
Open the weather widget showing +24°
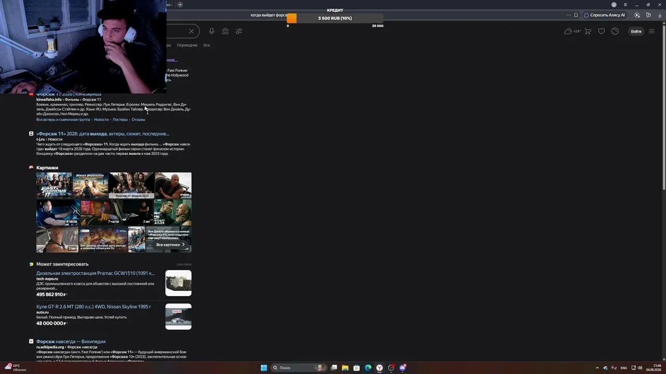coord(572,31)
